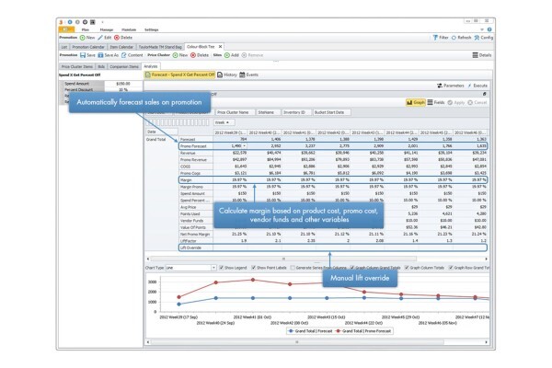Expand the ribbon options arrow near help
This screenshot has width=552, height=368.
tap(482, 29)
